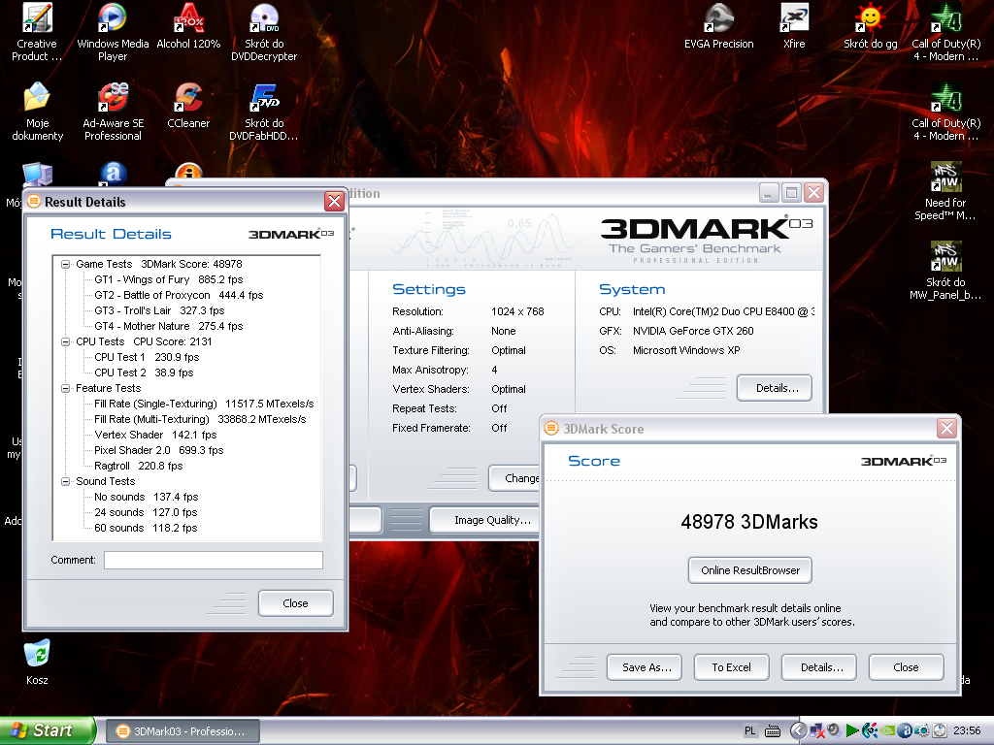Click Image Quality button
The image size is (994, 745).
coord(485,520)
